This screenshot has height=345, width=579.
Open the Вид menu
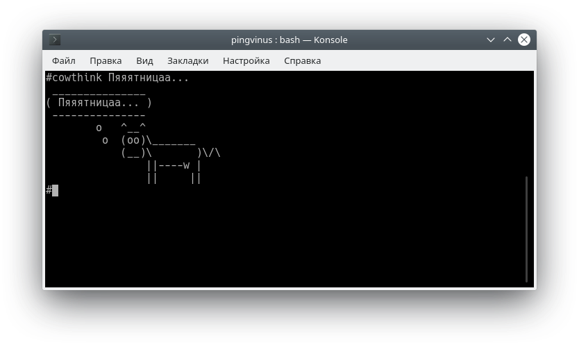click(x=144, y=61)
